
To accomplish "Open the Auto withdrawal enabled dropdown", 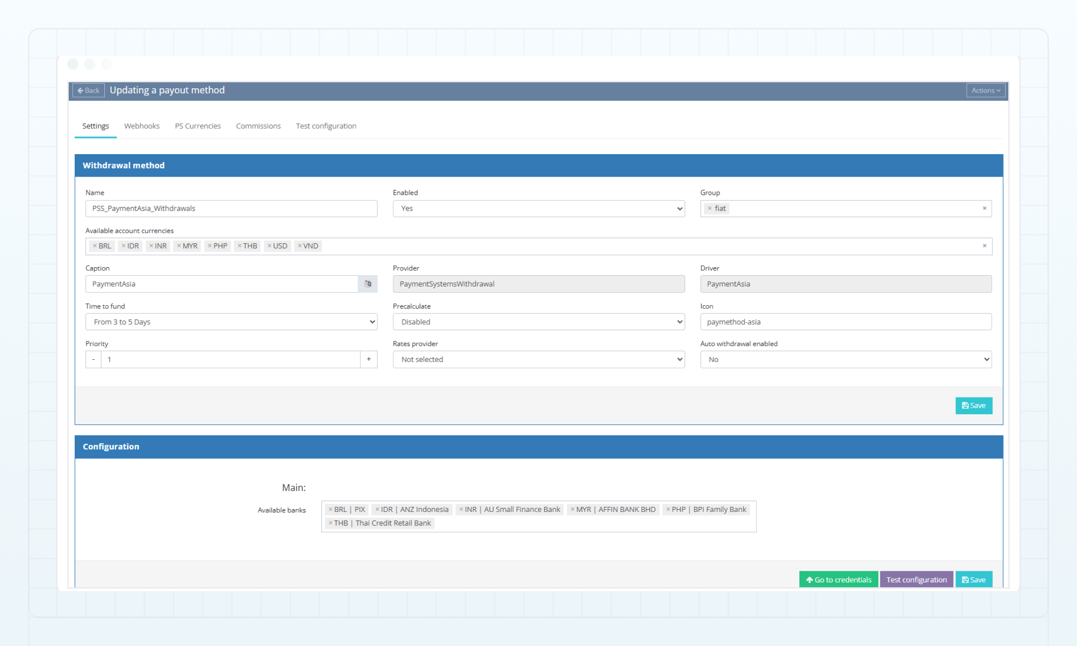I will coord(846,359).
